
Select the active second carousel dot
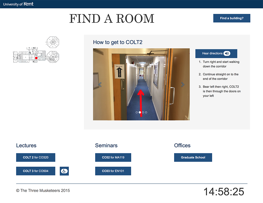click(140, 112)
